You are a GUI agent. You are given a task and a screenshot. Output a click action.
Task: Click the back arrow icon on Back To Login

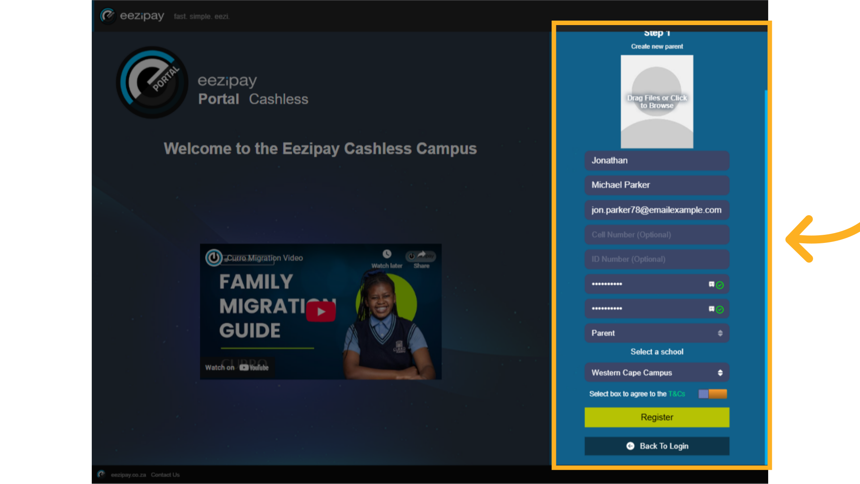point(630,446)
